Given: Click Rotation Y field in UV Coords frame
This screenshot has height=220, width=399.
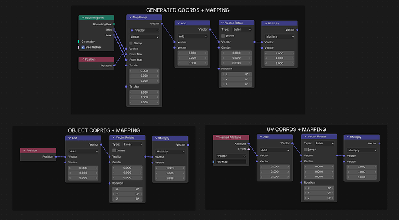Looking at the screenshot, I should click(319, 193).
